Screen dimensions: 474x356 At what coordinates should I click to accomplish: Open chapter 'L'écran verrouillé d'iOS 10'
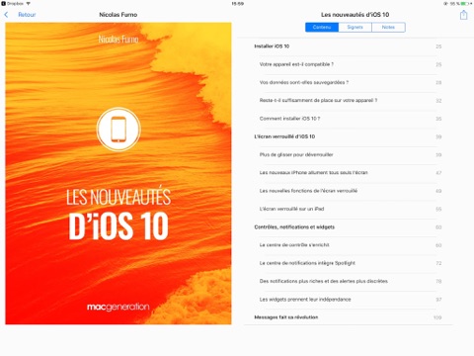[x=348, y=136]
